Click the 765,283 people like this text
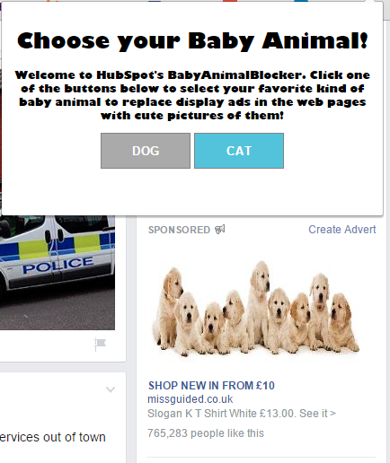390x463 pixels. [x=206, y=433]
